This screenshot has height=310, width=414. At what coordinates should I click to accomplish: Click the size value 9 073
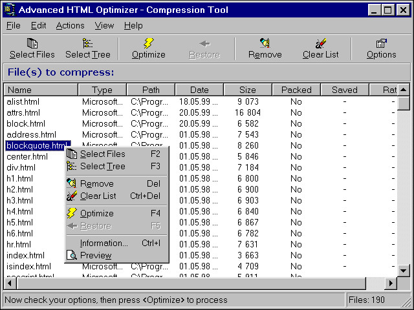coord(248,101)
